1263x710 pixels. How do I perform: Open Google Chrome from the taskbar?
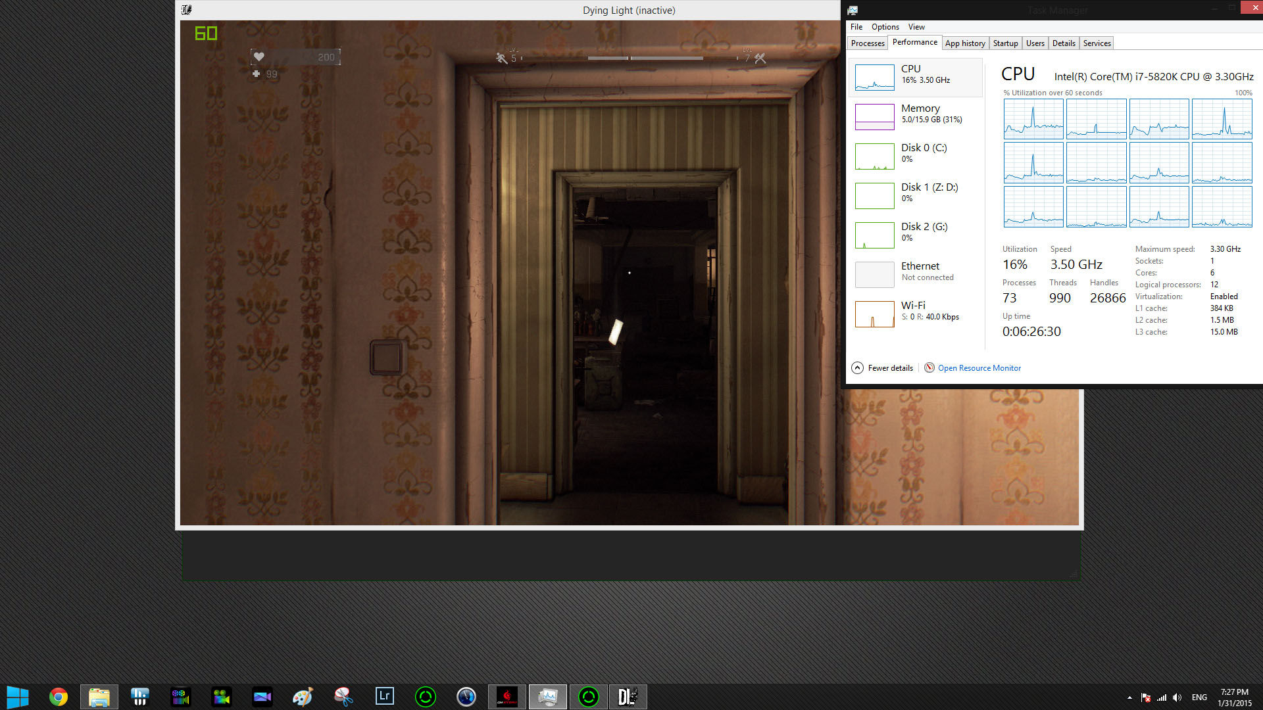(x=59, y=697)
